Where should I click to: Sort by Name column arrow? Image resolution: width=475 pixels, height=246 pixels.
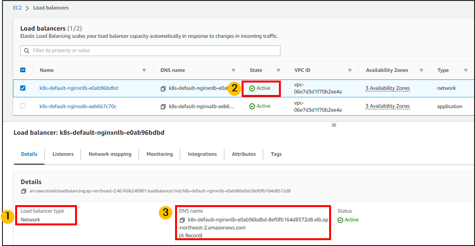click(x=144, y=70)
